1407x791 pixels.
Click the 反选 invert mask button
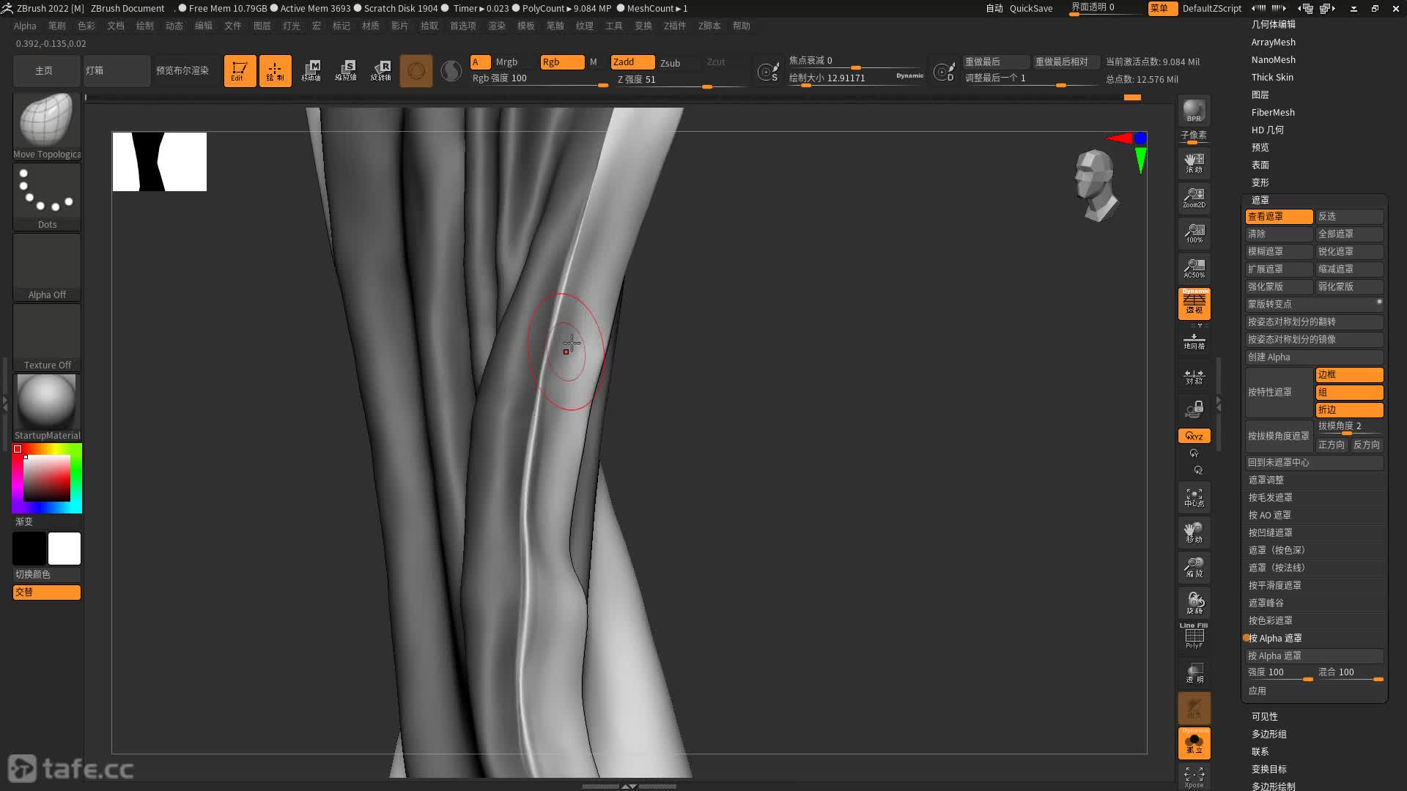click(1349, 217)
